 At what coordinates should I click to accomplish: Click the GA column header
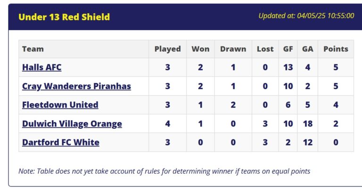coord(308,49)
